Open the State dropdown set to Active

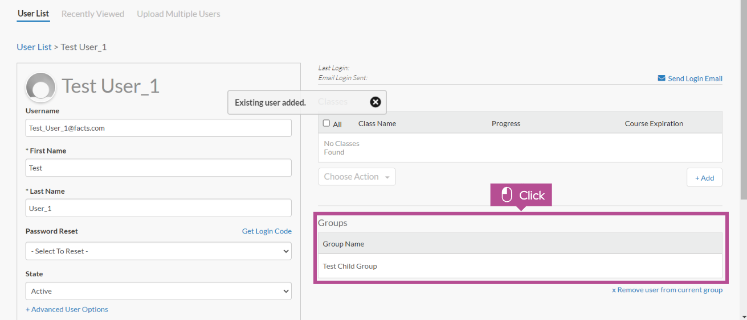point(158,291)
